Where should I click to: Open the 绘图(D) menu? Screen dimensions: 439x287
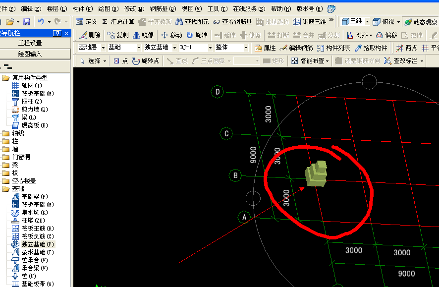(x=109, y=9)
